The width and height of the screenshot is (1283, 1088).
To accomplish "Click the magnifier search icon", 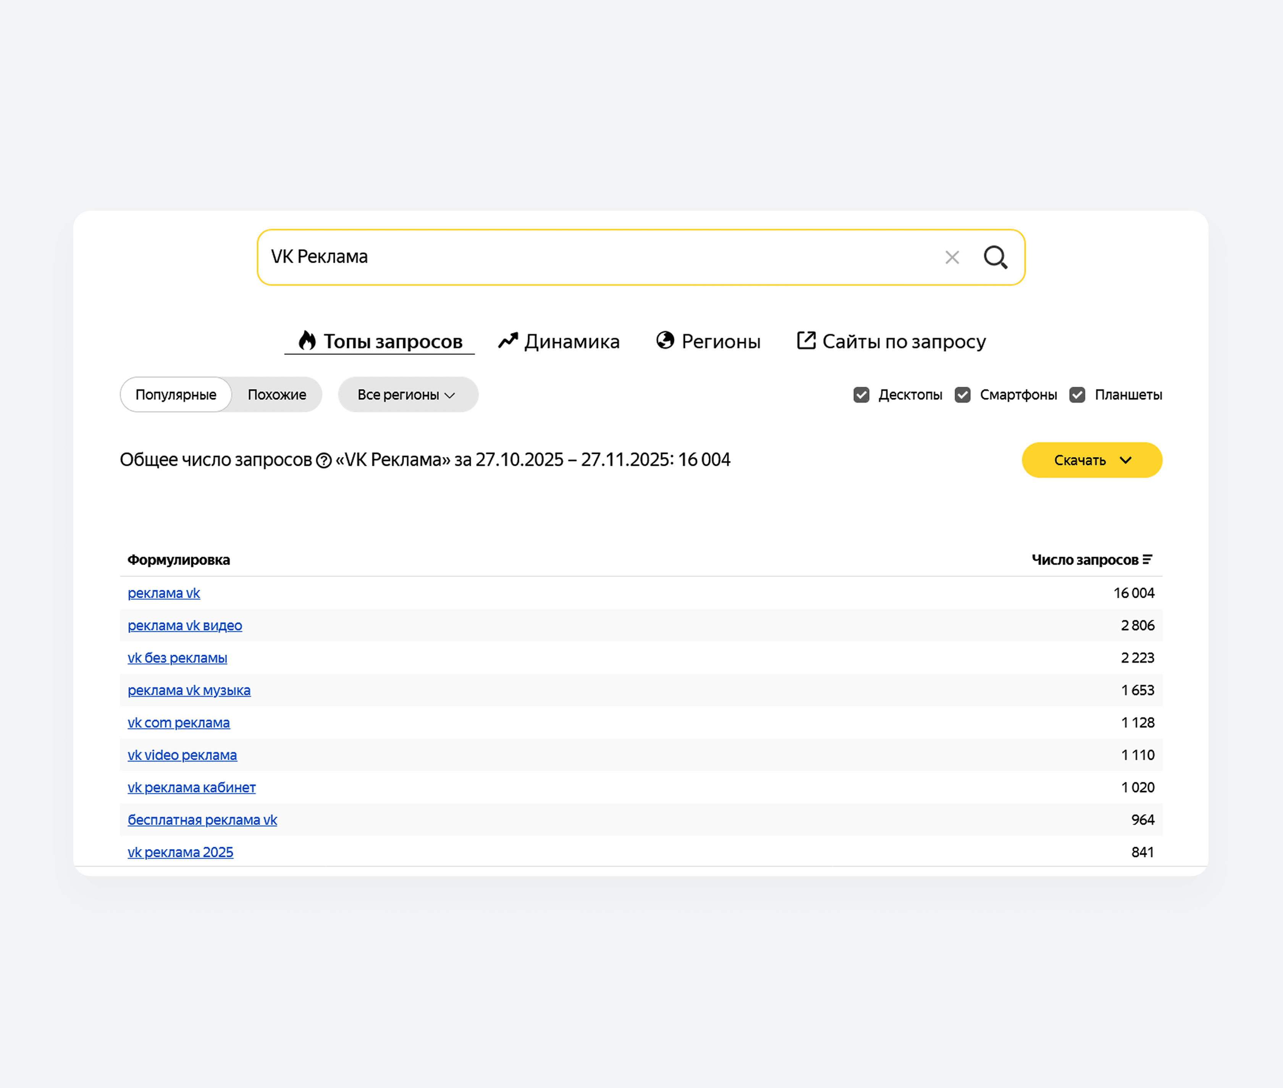I will point(995,257).
